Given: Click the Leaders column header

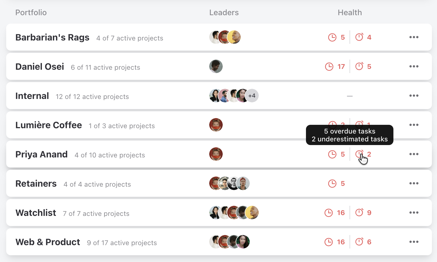Looking at the screenshot, I should (x=224, y=12).
